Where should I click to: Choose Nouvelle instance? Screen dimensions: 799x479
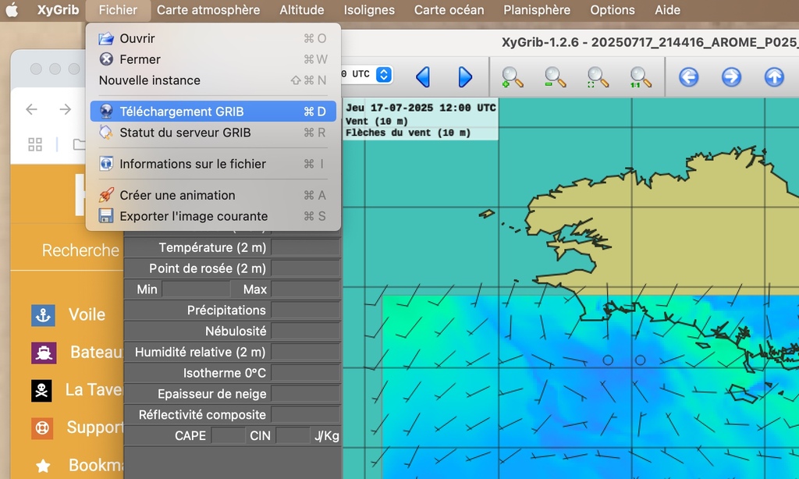pos(213,80)
